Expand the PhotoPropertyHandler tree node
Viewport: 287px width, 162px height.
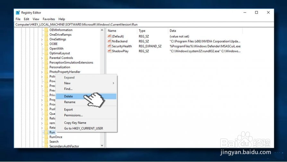click(42, 72)
